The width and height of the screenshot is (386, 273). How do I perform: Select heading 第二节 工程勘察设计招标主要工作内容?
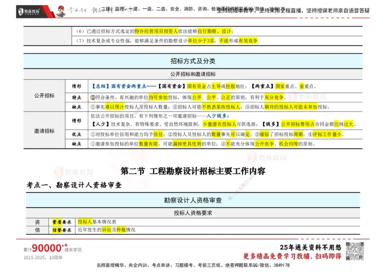[193, 171]
